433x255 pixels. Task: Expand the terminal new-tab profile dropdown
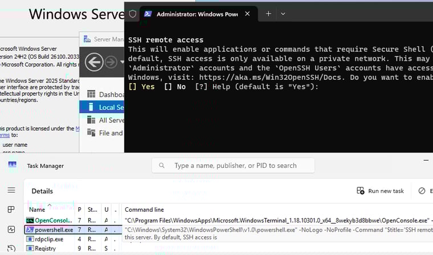pos(283,14)
